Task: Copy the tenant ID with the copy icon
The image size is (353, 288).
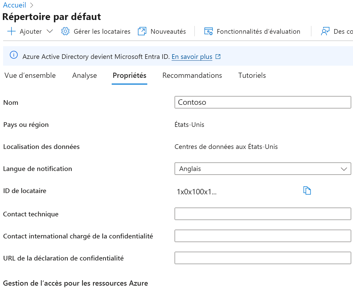Action: (x=307, y=190)
